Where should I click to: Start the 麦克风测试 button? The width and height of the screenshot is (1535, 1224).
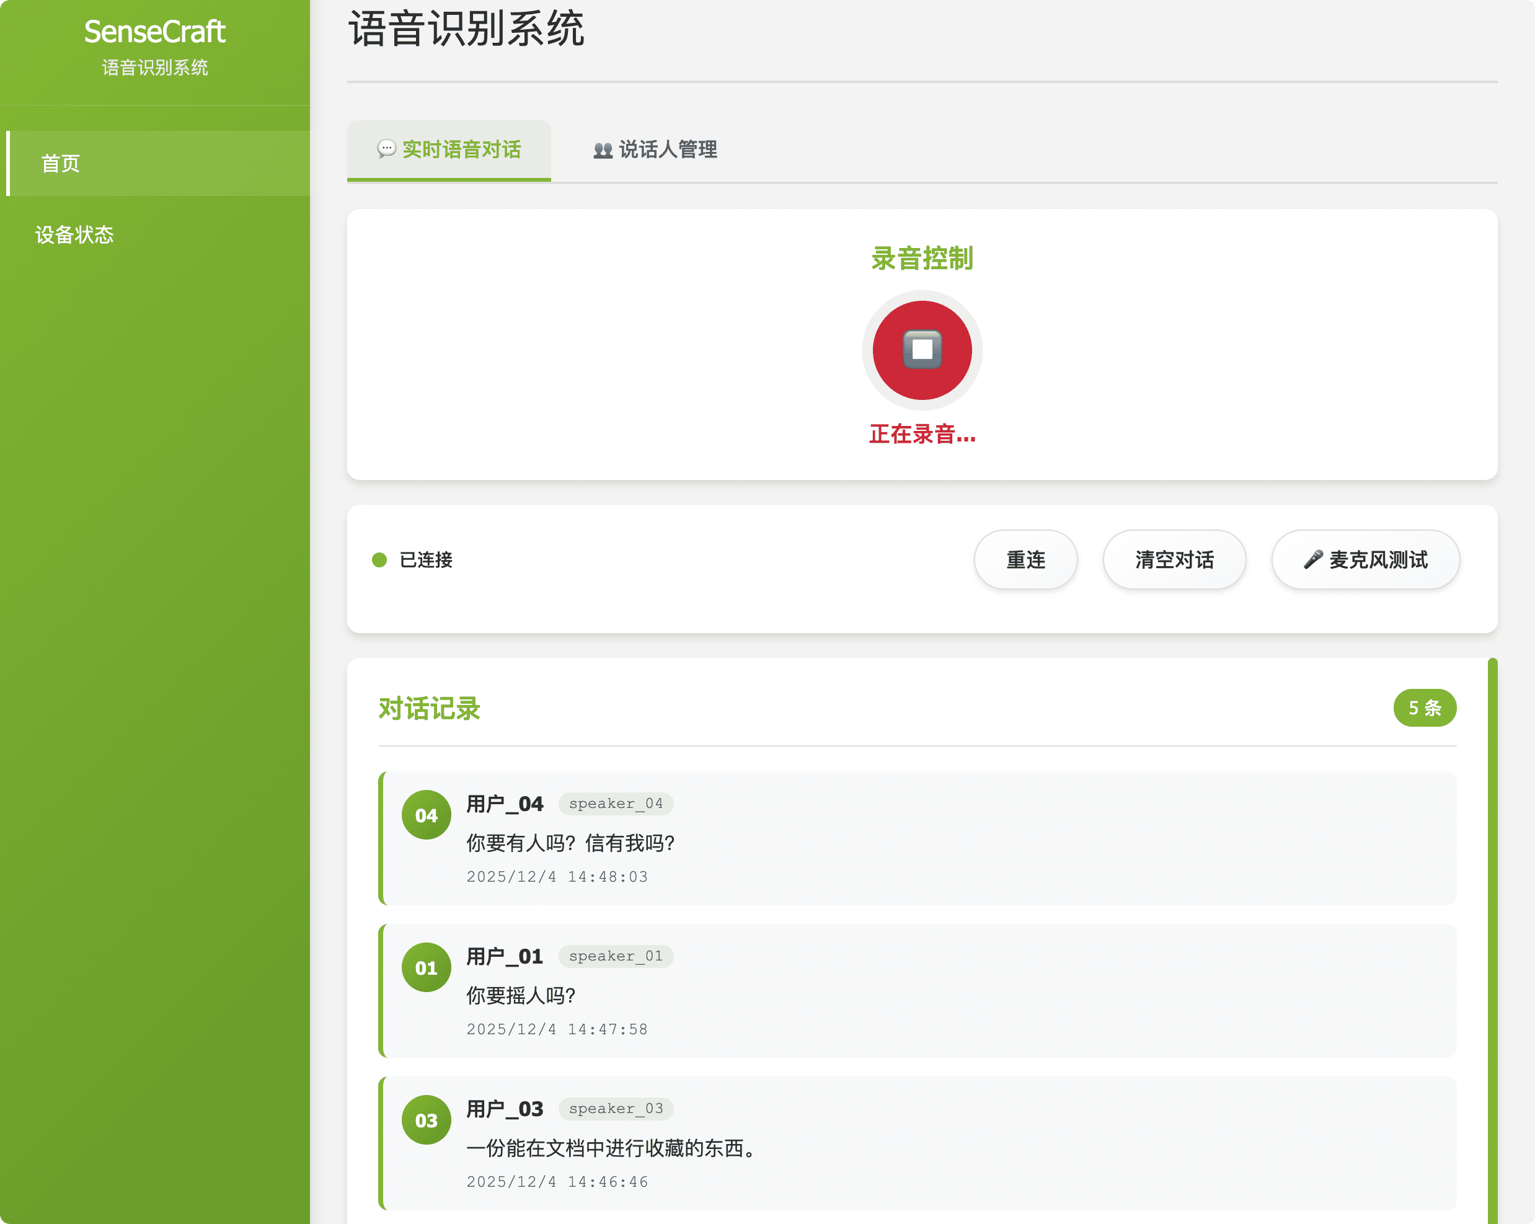point(1365,560)
